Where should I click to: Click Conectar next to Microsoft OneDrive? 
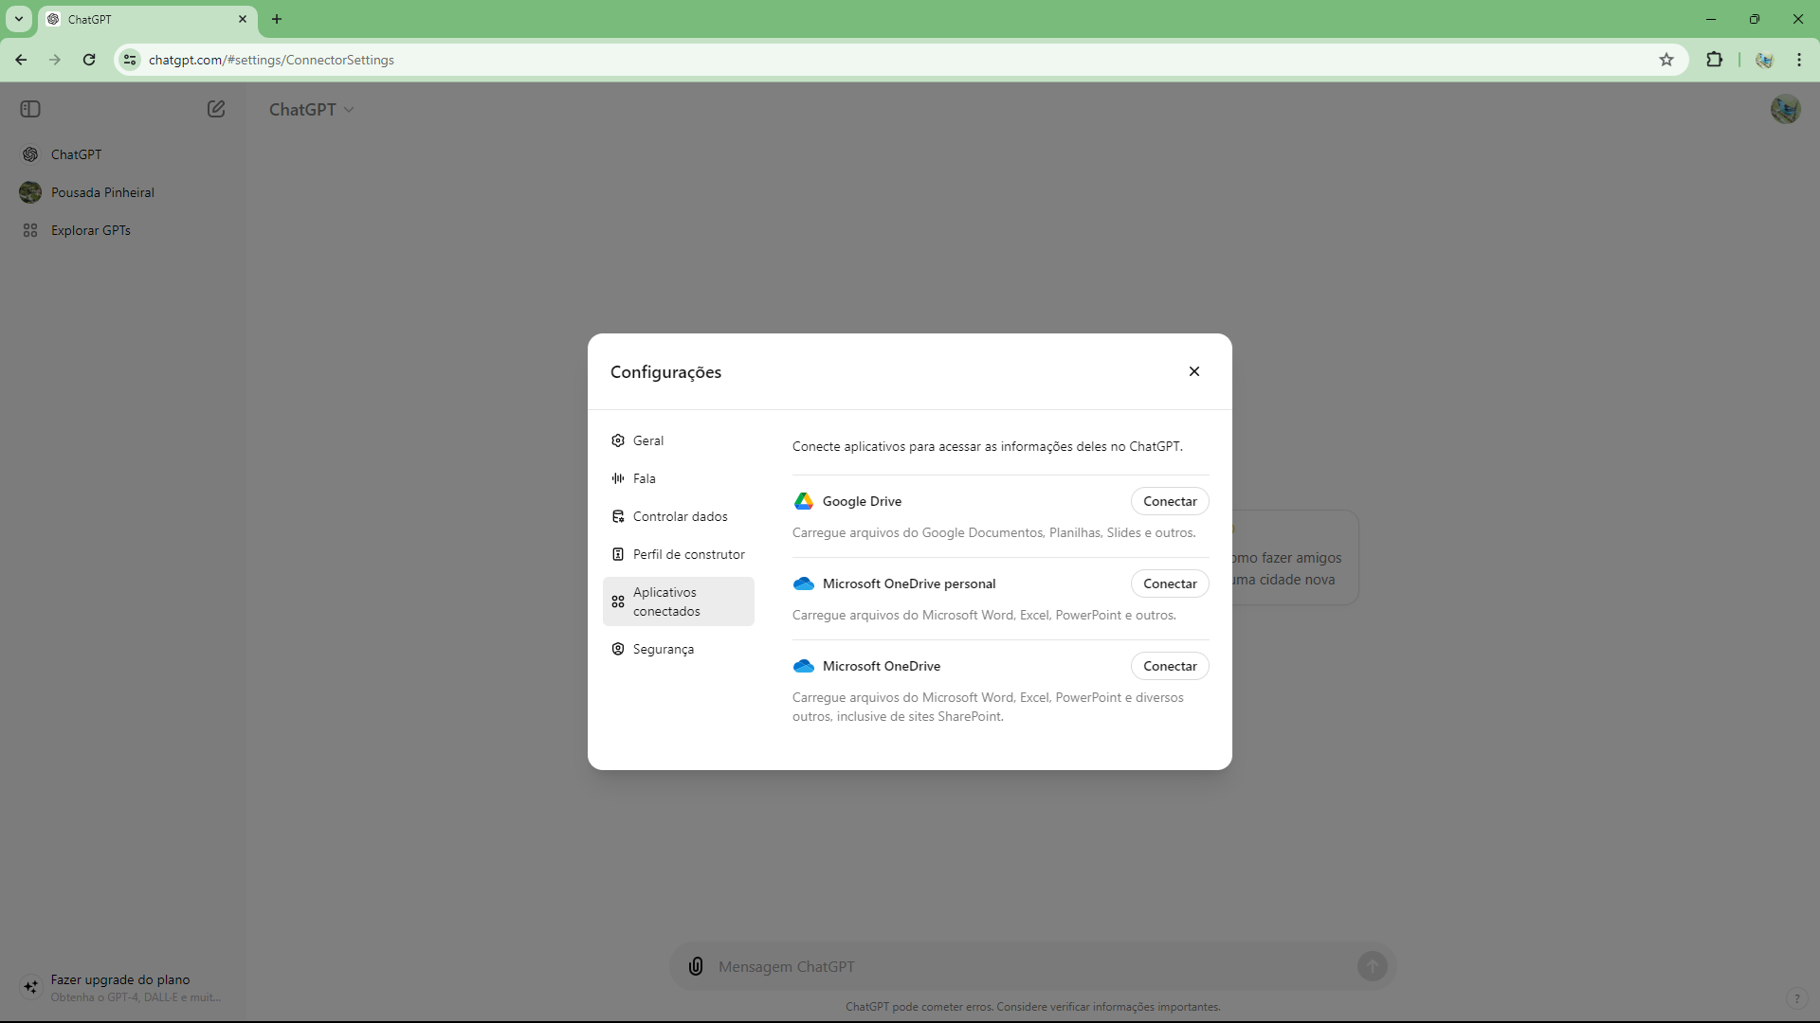tap(1170, 666)
